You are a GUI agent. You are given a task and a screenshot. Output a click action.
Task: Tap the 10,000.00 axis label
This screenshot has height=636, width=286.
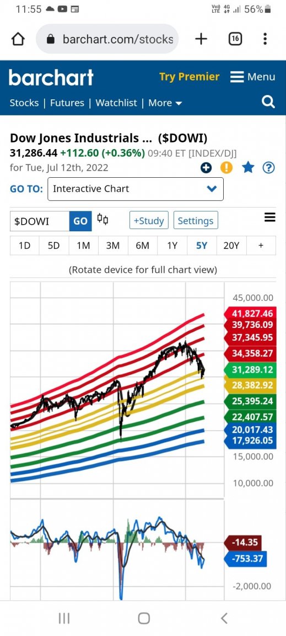click(253, 484)
